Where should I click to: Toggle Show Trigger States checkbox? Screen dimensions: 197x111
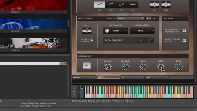coord(184,40)
